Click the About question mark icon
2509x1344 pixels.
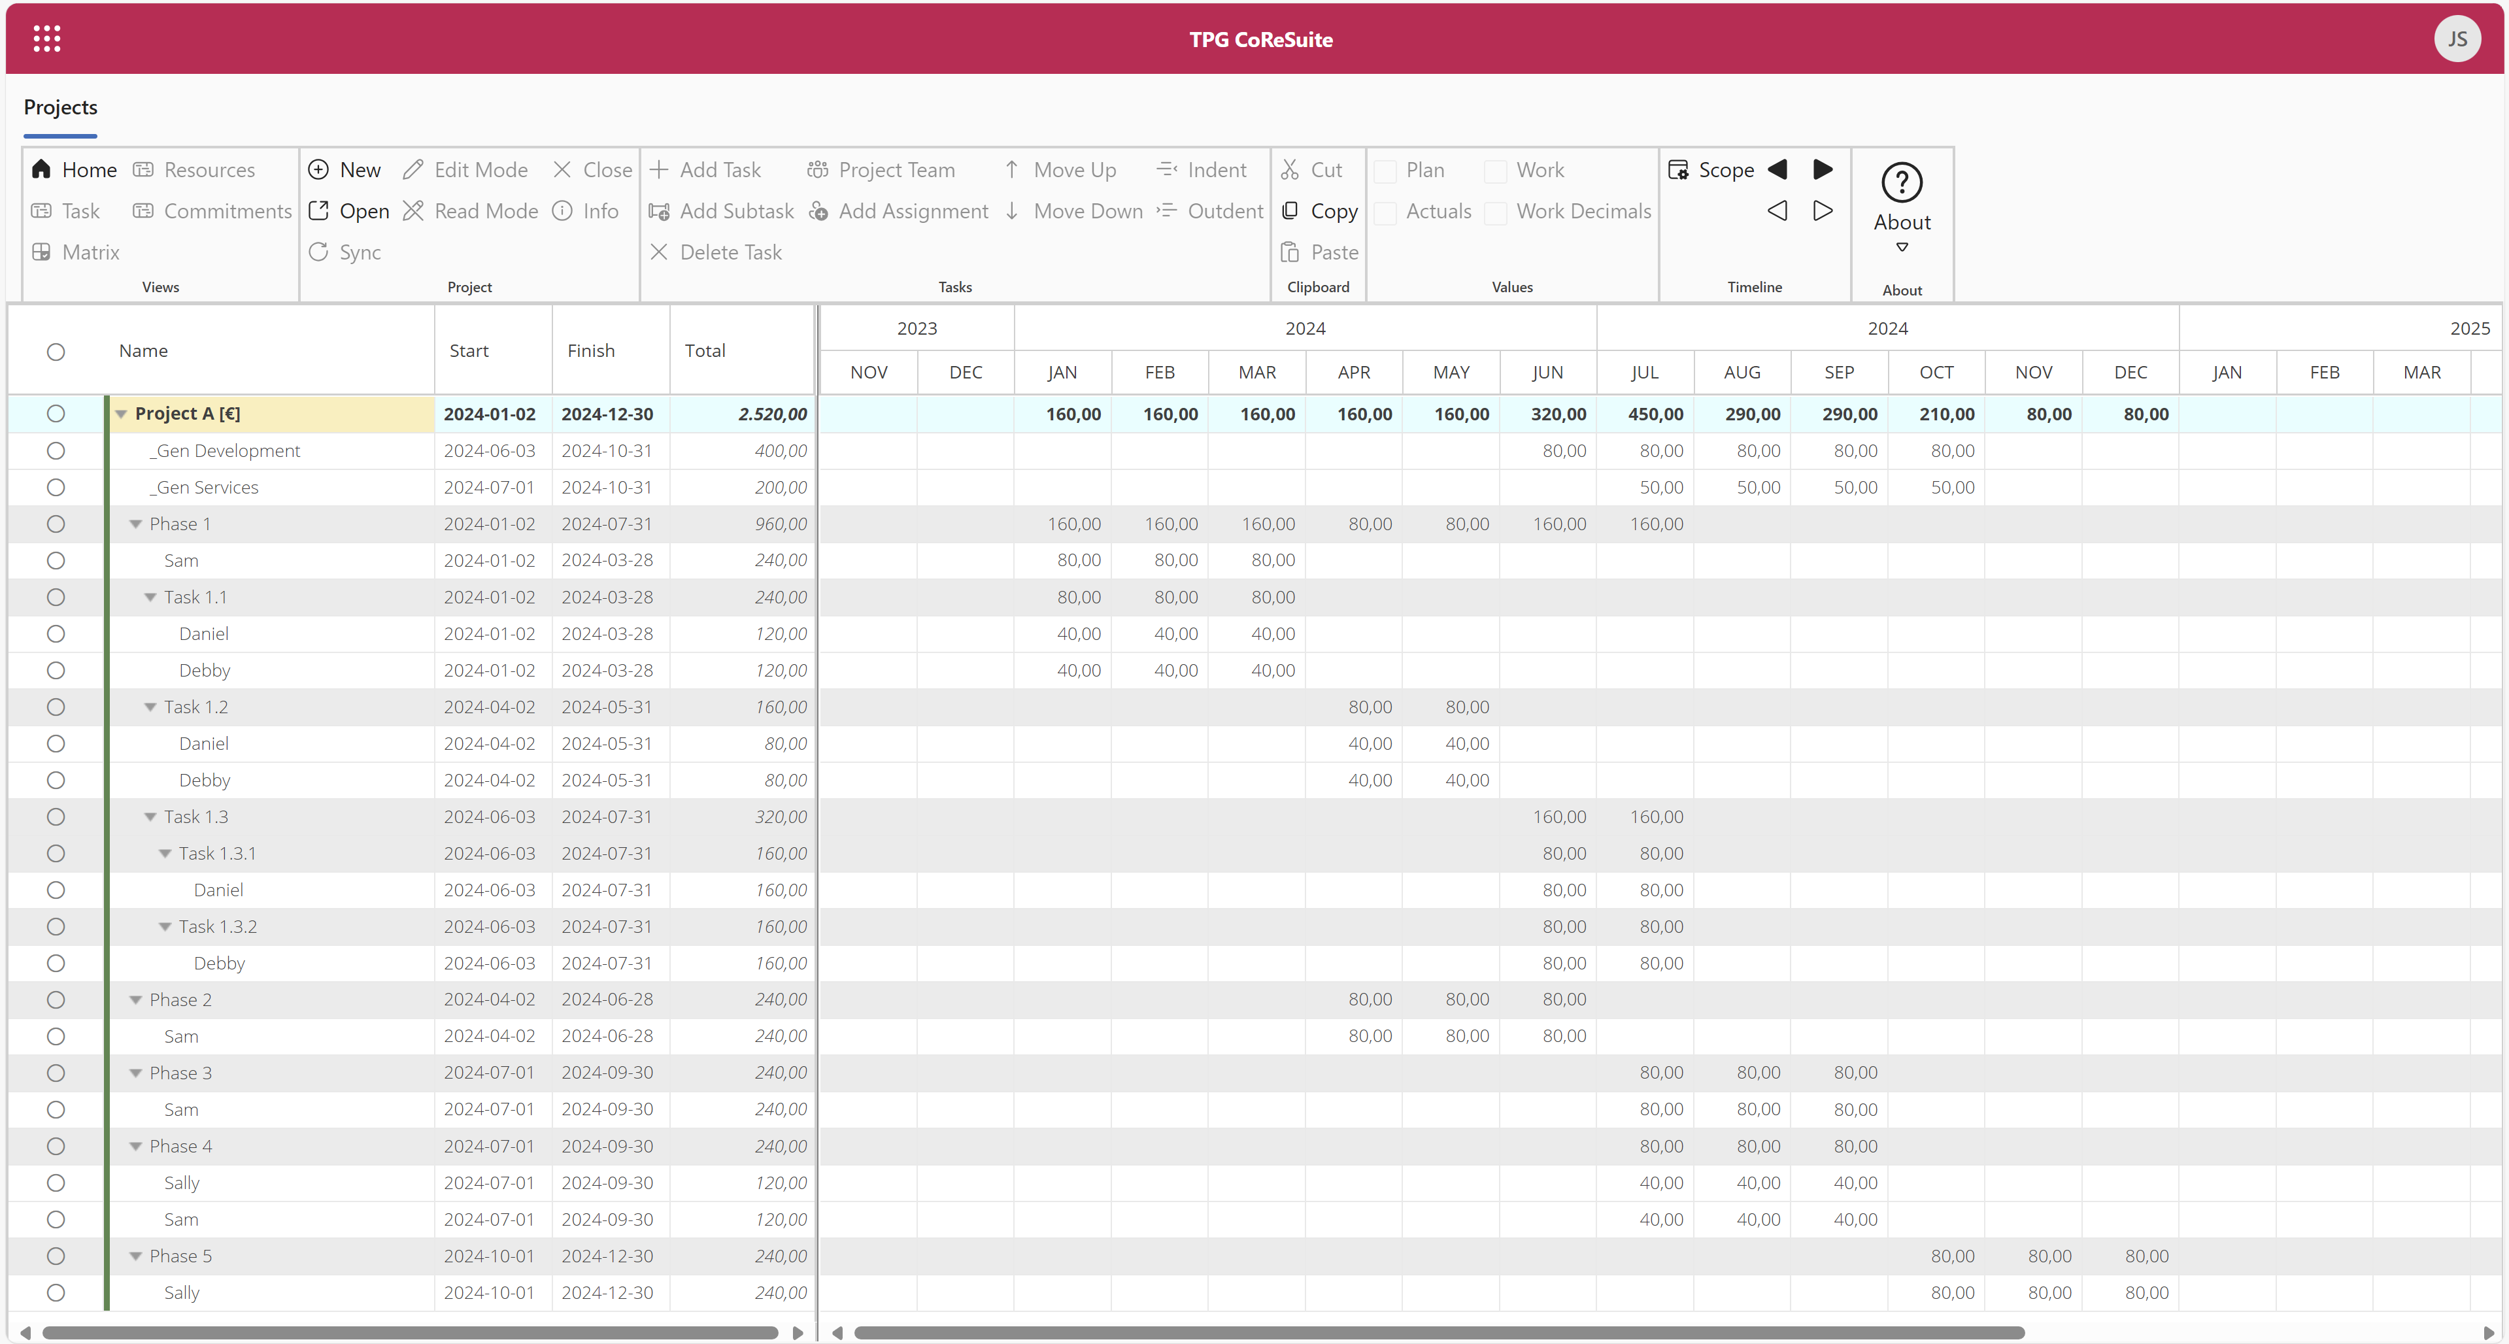(1901, 183)
